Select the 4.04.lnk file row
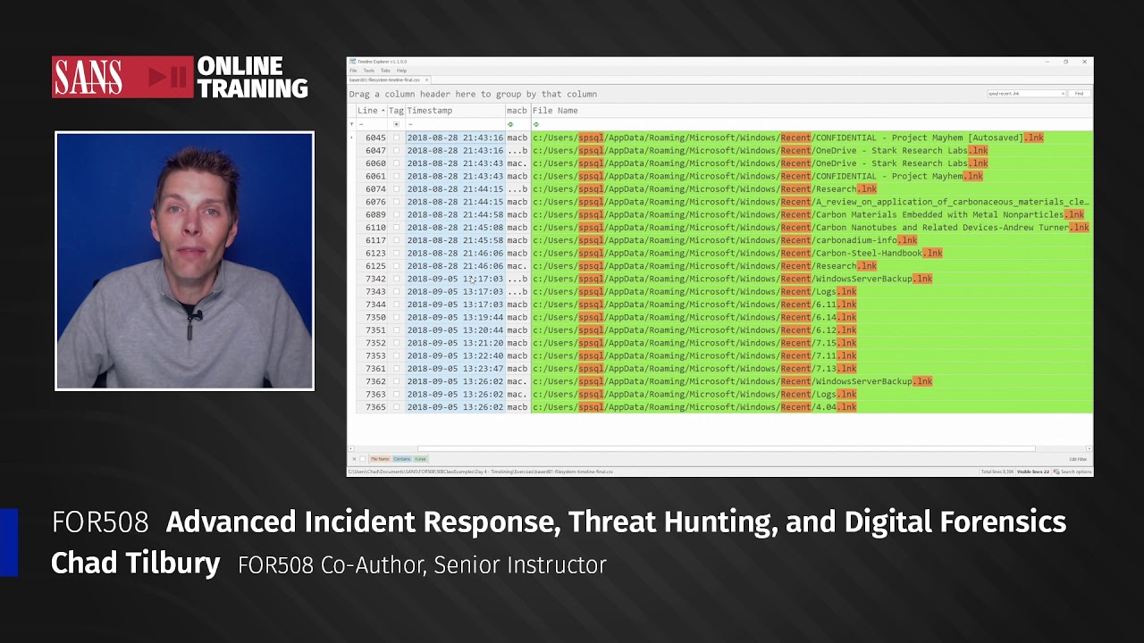 click(812, 407)
